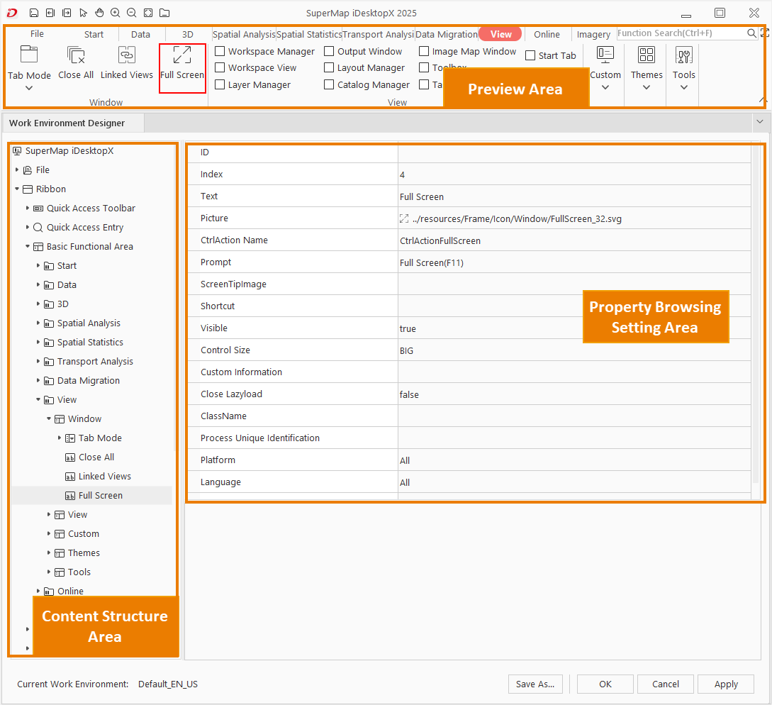Screen dimensions: 772x705
Task: Toggle the Workspace View checkbox
Action: (220, 67)
